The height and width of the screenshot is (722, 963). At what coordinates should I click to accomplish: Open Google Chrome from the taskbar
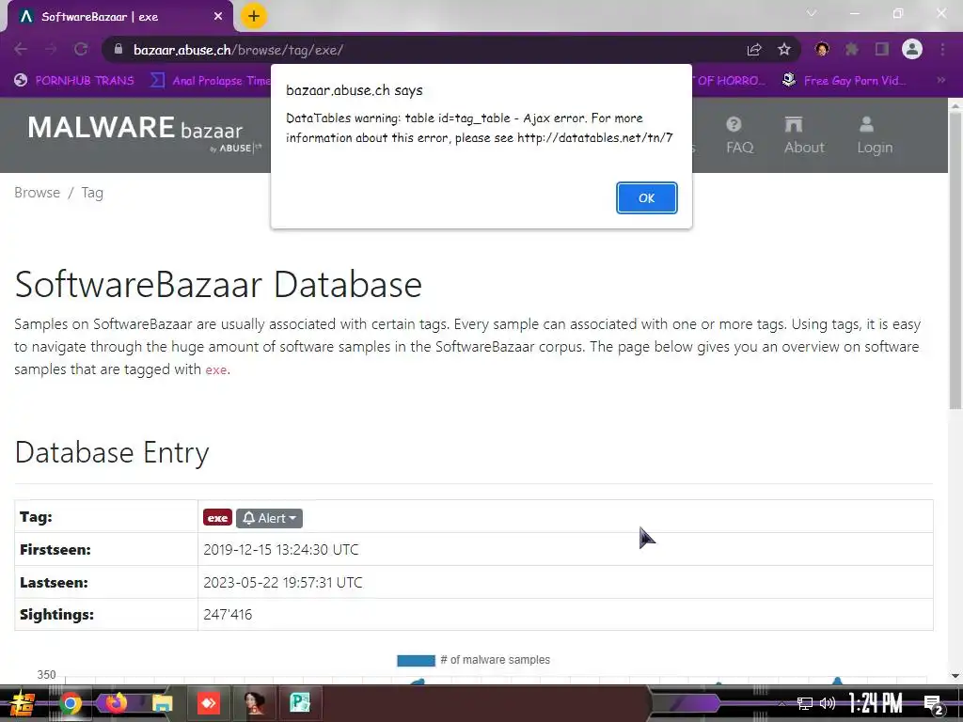[x=70, y=703]
